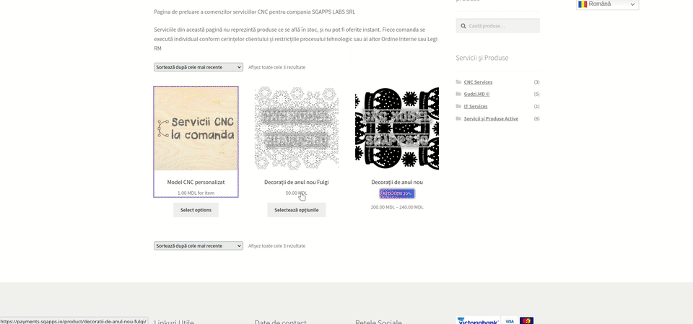Click 'Select options' under Model CNC personalizat
The width and height of the screenshot is (693, 324).
[196, 210]
